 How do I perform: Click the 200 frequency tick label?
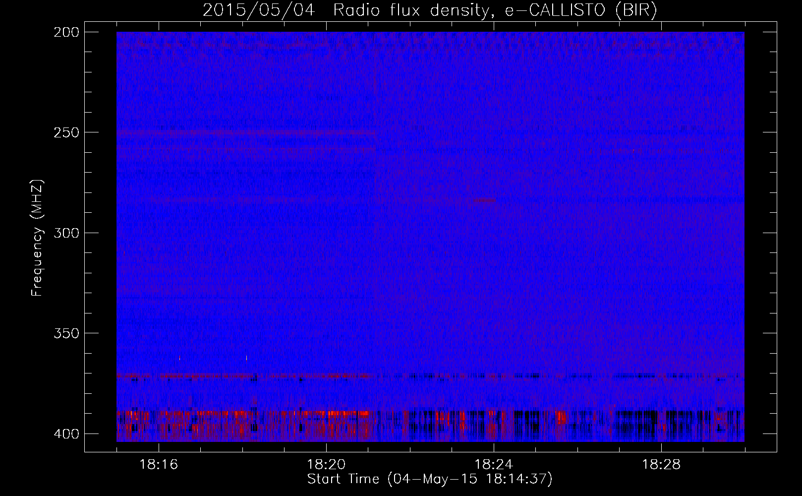point(66,32)
